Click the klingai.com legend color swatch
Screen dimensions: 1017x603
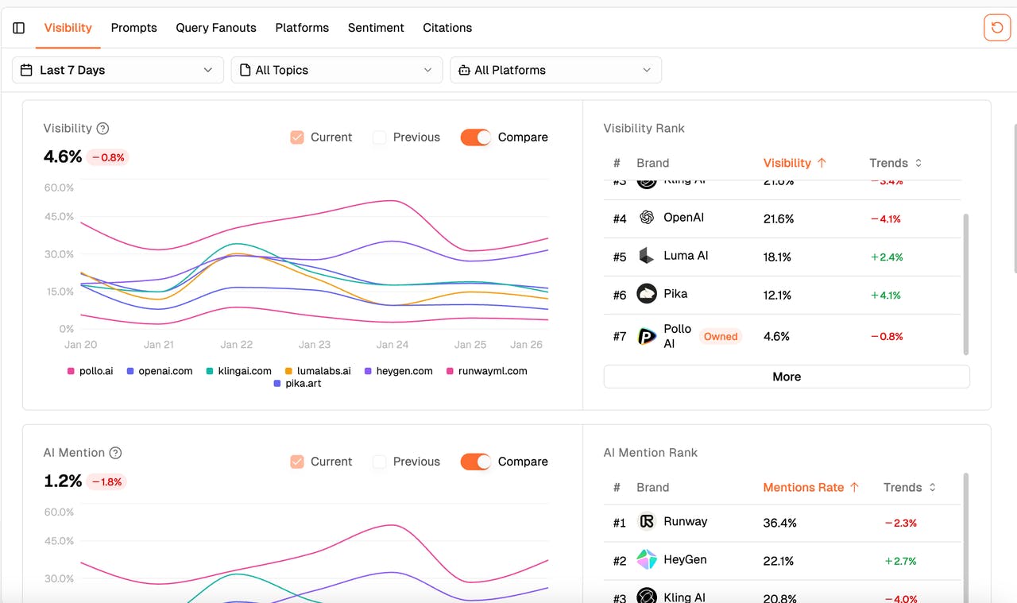[x=210, y=371]
